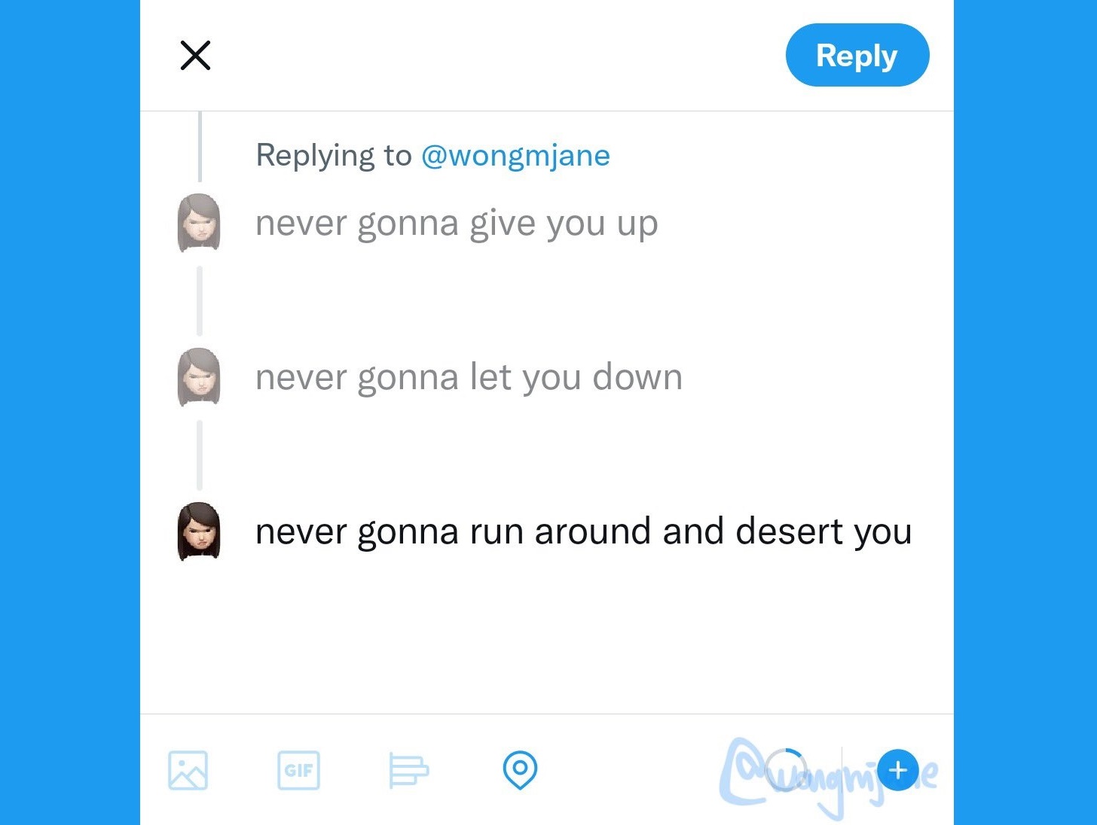
Task: Focus the 'never gonna let you down' draft
Action: (469, 378)
